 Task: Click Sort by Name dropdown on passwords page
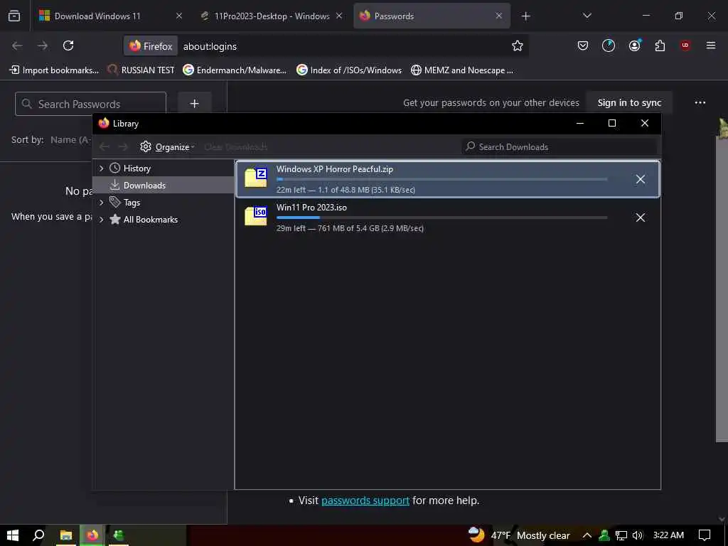click(71, 140)
